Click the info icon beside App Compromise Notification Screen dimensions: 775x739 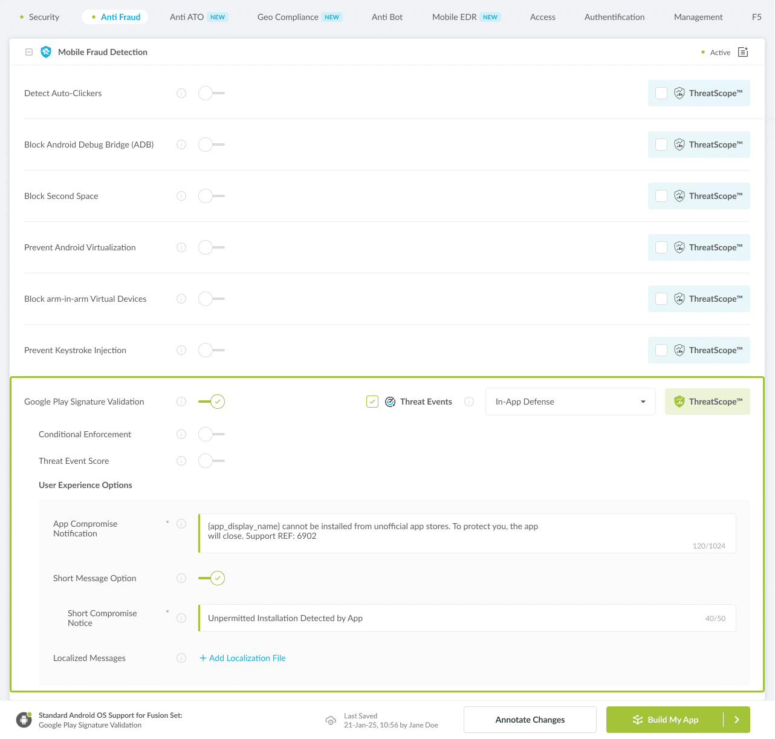click(181, 524)
